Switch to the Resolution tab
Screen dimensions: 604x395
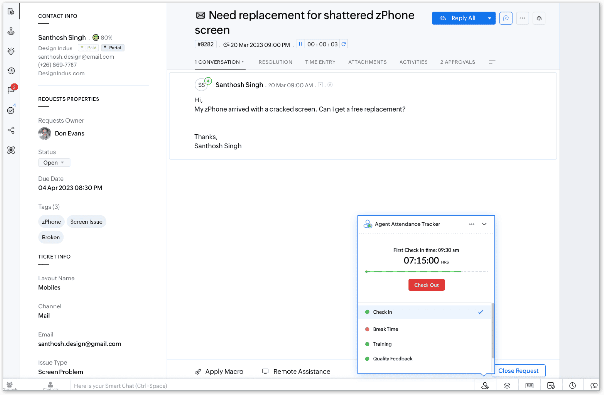click(275, 62)
